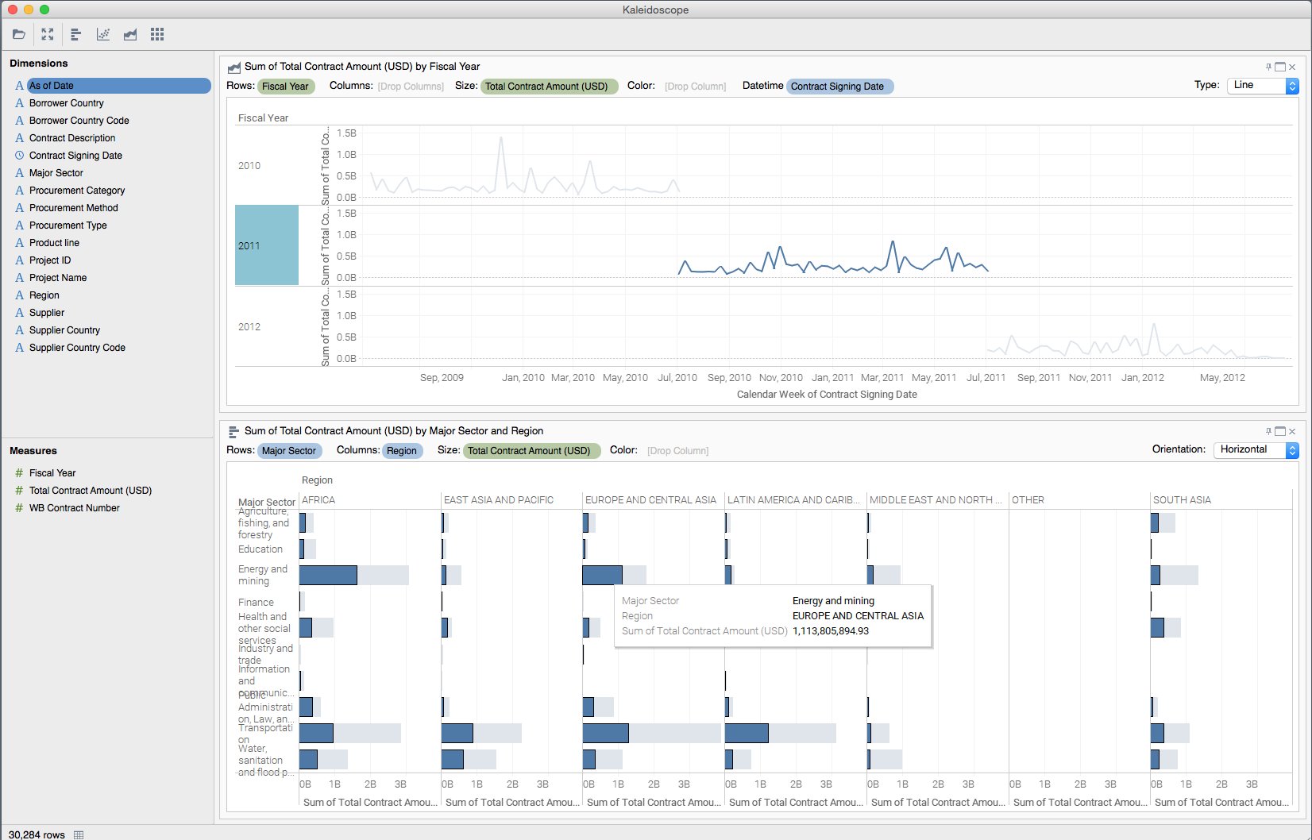The image size is (1312, 840).
Task: Select the 2012 fiscal year row label
Action: click(249, 327)
